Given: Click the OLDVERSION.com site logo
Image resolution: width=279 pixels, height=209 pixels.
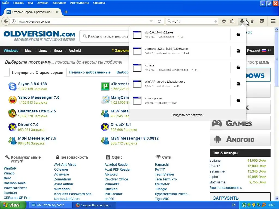Looking at the screenshot, I should (x=39, y=36).
